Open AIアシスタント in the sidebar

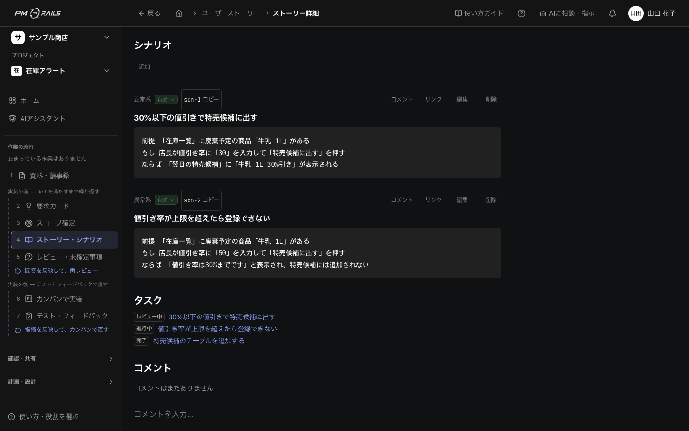click(61, 118)
